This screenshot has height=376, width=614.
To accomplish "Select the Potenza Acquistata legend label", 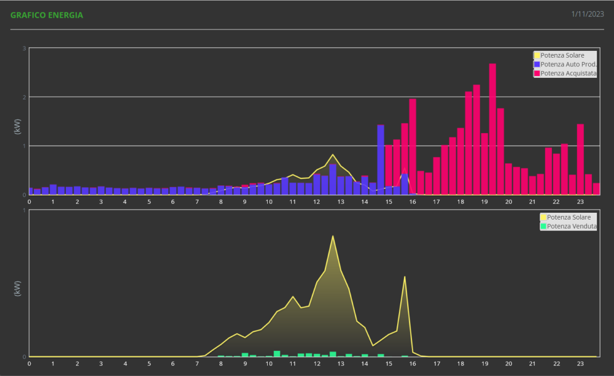I will [x=569, y=73].
